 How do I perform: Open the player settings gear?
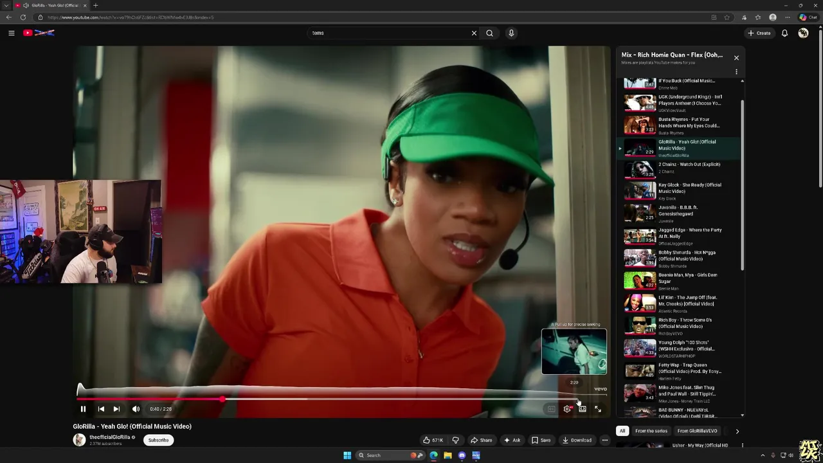point(567,409)
